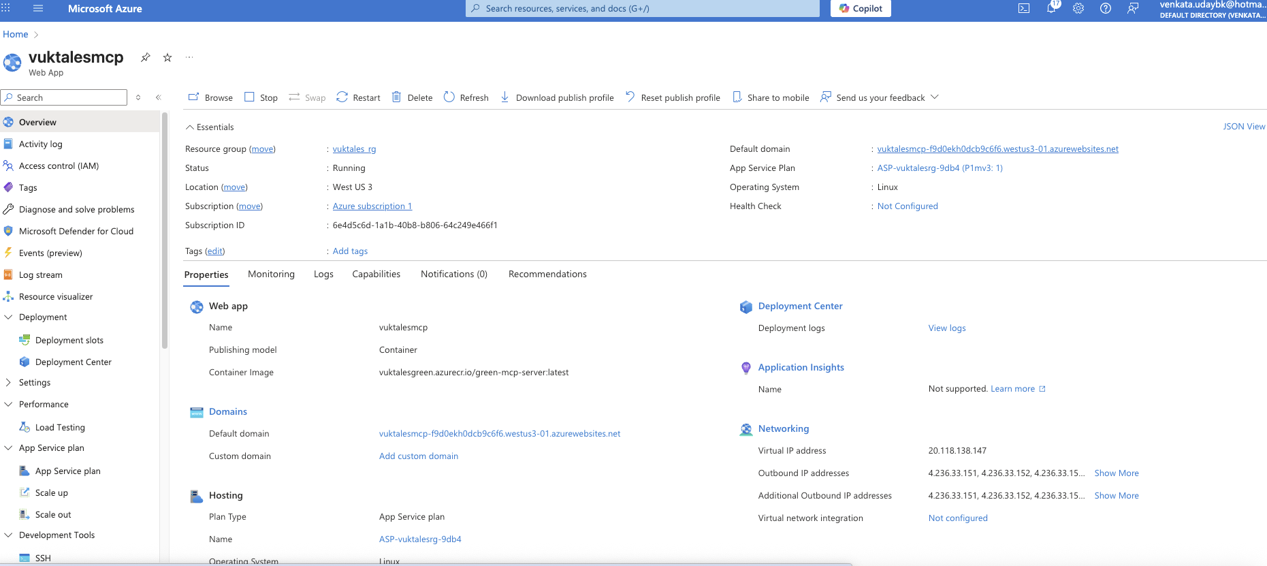Click the Refresh toolbar icon
This screenshot has width=1267, height=566.
click(x=466, y=97)
